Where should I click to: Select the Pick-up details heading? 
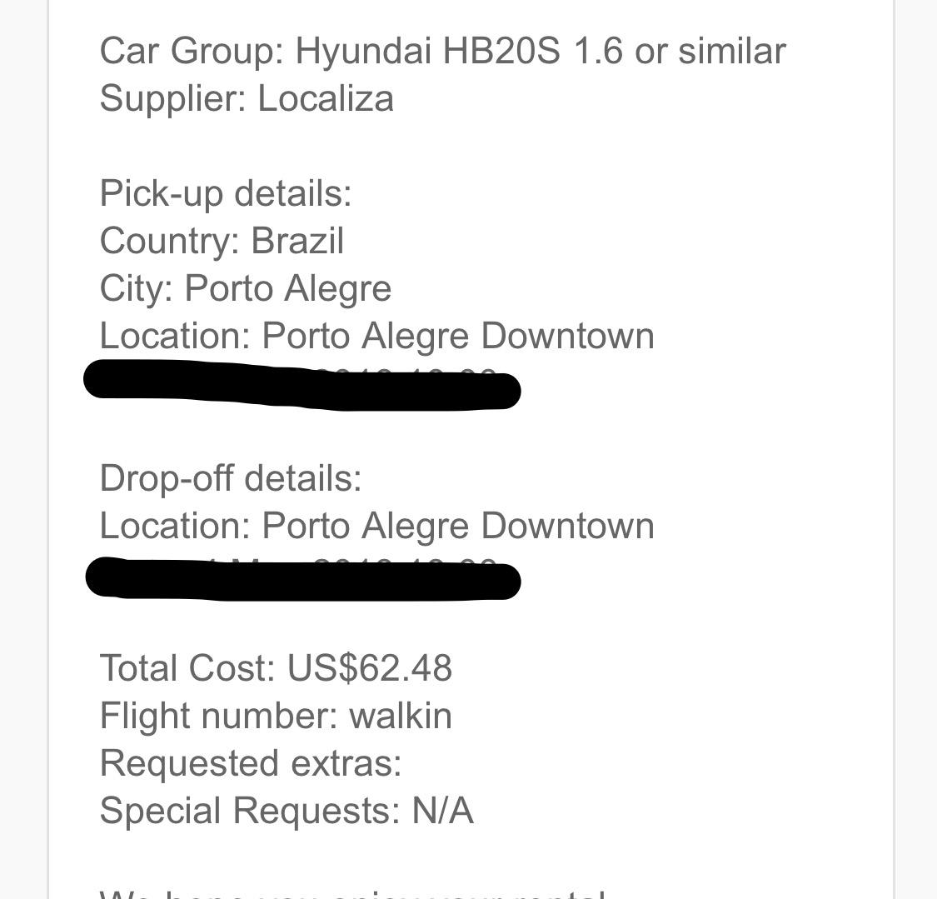[x=225, y=194]
